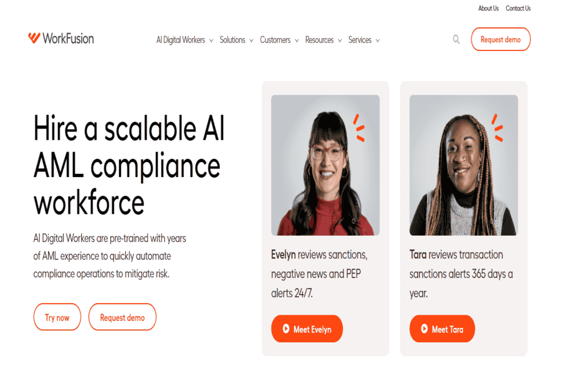Image resolution: width=561 pixels, height=374 pixels.
Task: Click Request demo below hero text
Action: point(122,317)
